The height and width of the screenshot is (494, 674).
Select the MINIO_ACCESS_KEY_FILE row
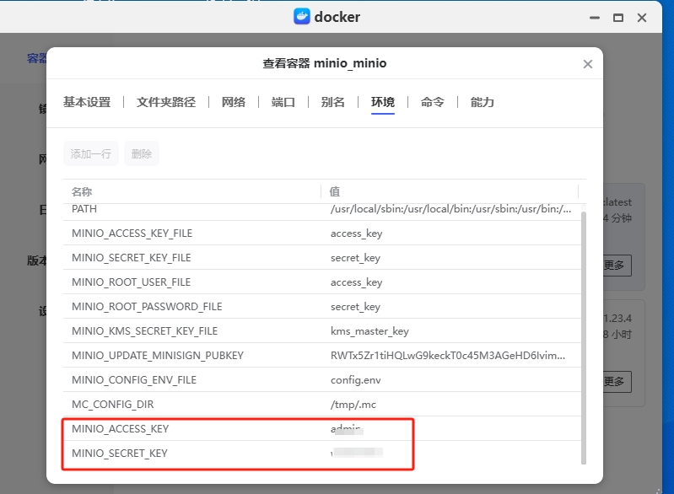point(322,233)
